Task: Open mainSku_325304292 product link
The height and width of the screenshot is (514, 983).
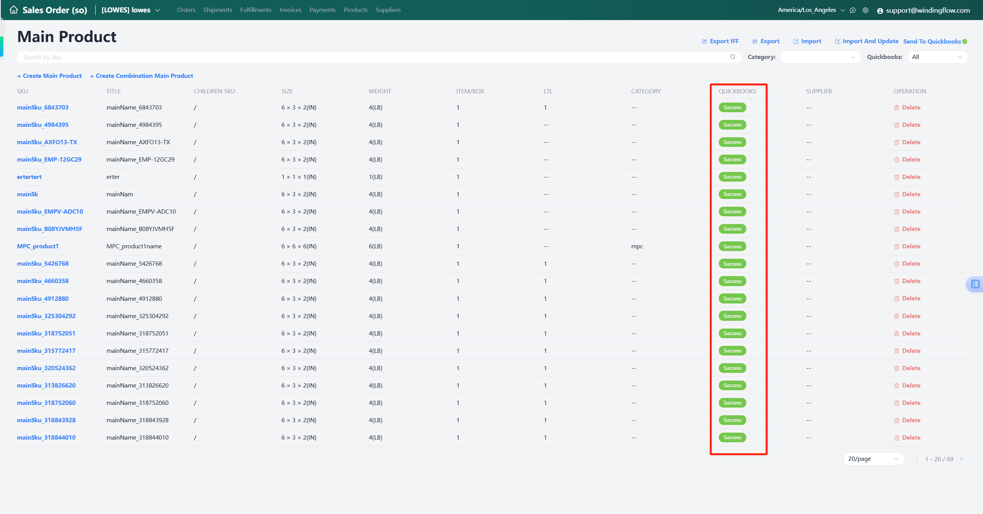Action: point(46,316)
